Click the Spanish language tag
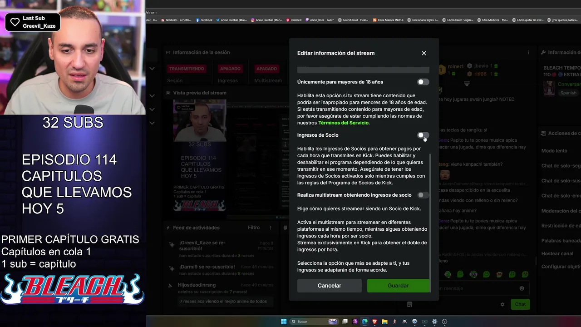Screen dimensions: 581x327 pyautogui.click(x=568, y=93)
